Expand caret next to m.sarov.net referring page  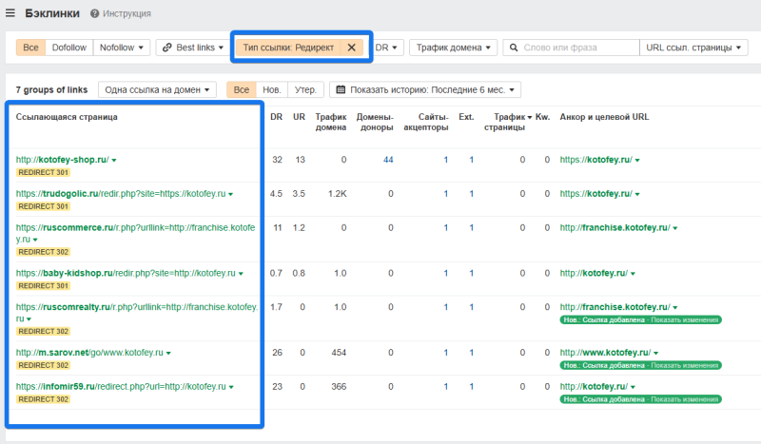pos(168,353)
